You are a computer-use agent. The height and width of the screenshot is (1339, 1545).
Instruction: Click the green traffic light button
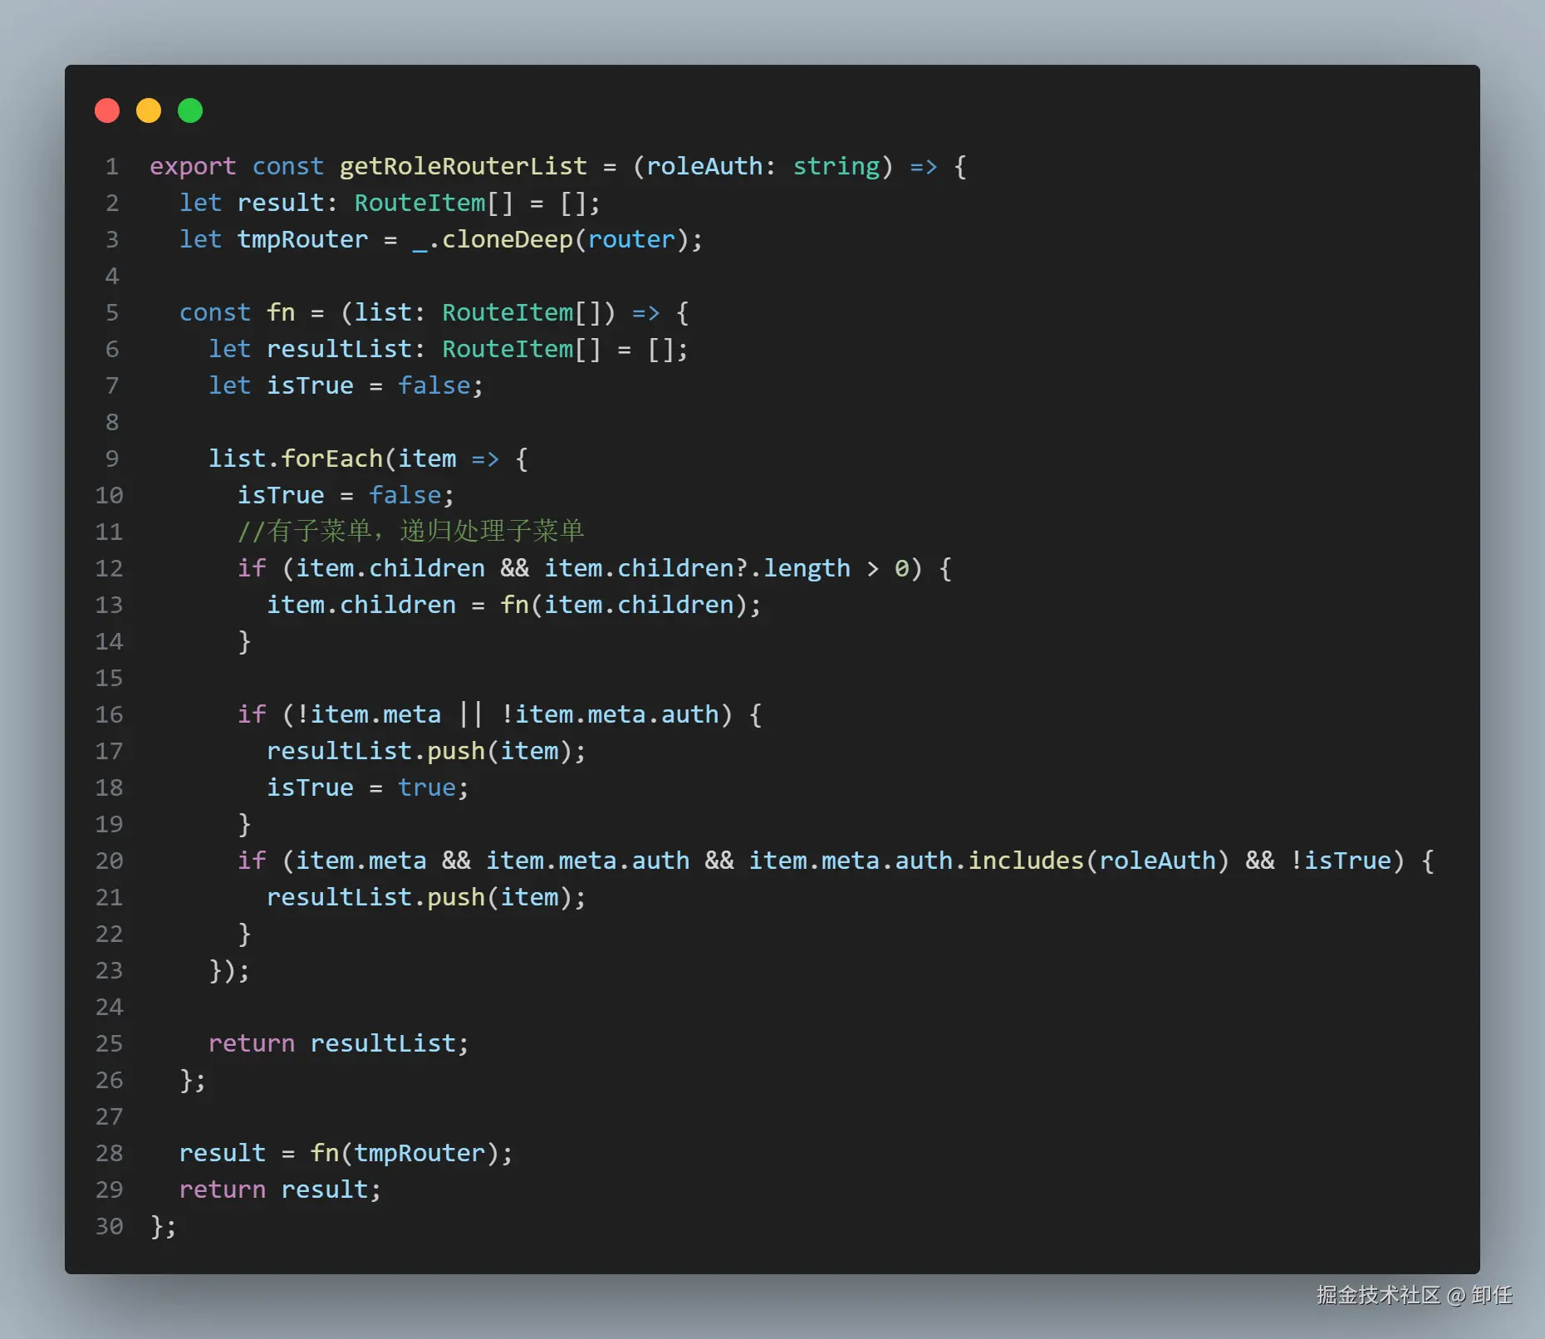[x=189, y=110]
